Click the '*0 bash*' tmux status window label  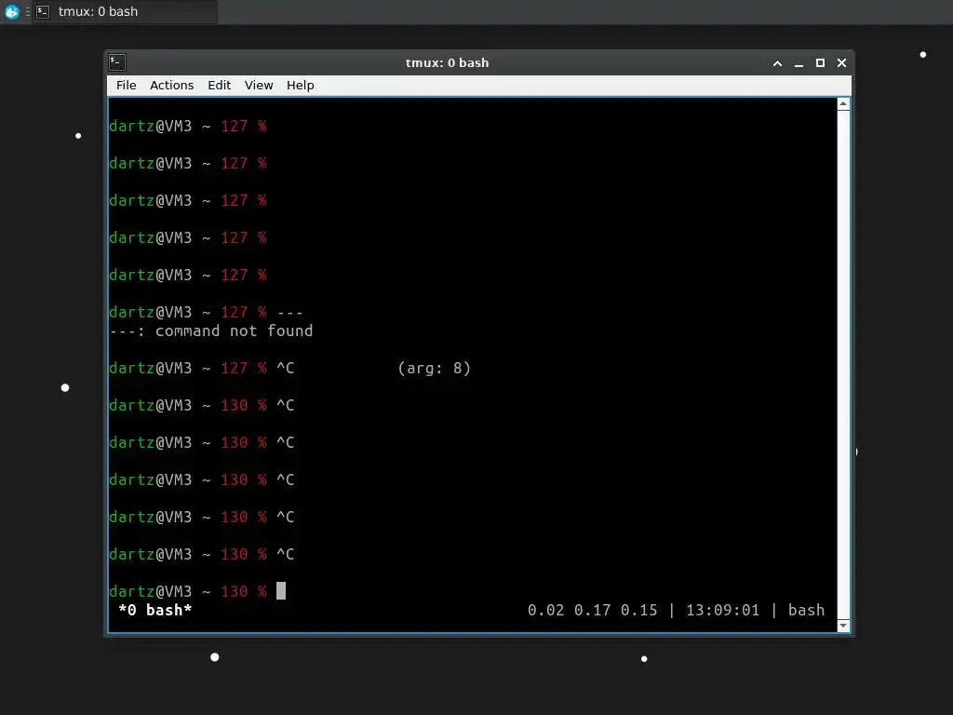155,610
